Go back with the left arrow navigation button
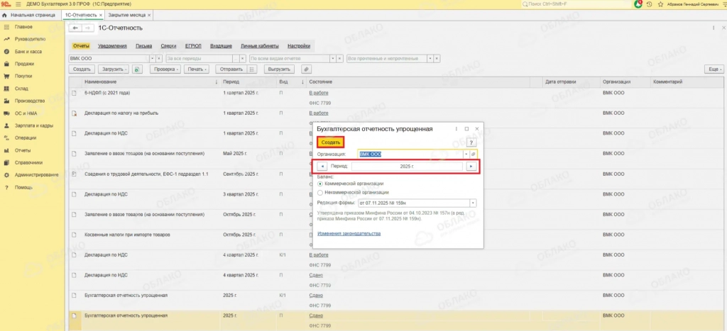This screenshot has width=727, height=331. coord(75,28)
